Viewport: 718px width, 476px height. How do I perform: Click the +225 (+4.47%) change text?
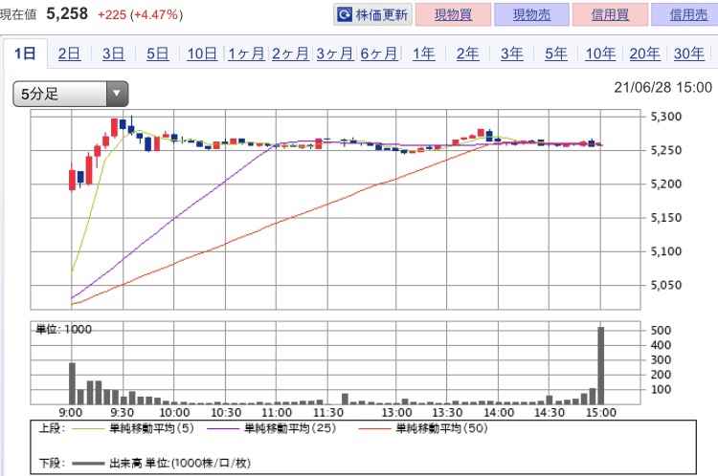[x=140, y=14]
